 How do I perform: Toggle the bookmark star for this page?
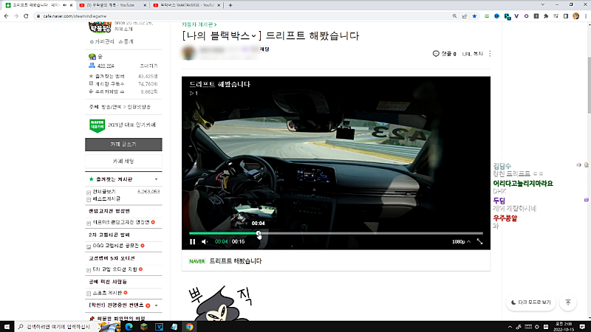(x=474, y=16)
